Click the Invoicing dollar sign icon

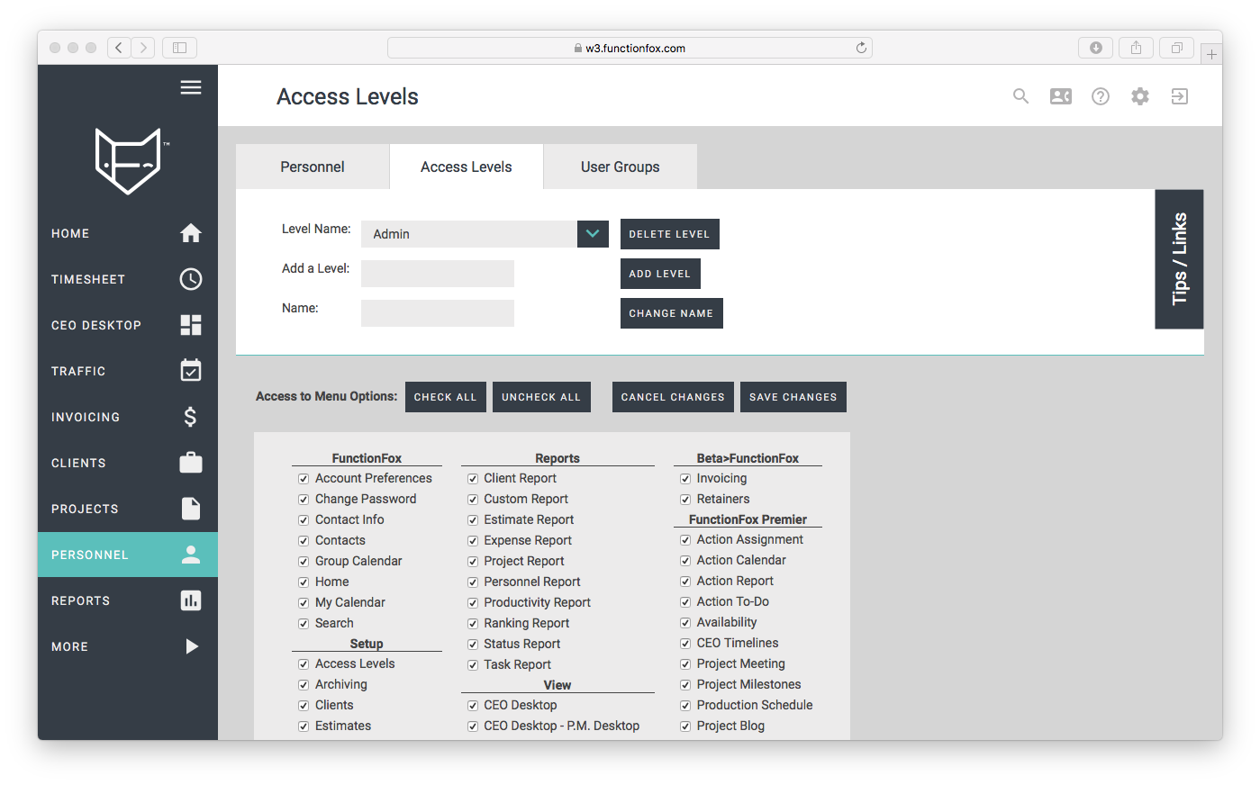point(191,417)
